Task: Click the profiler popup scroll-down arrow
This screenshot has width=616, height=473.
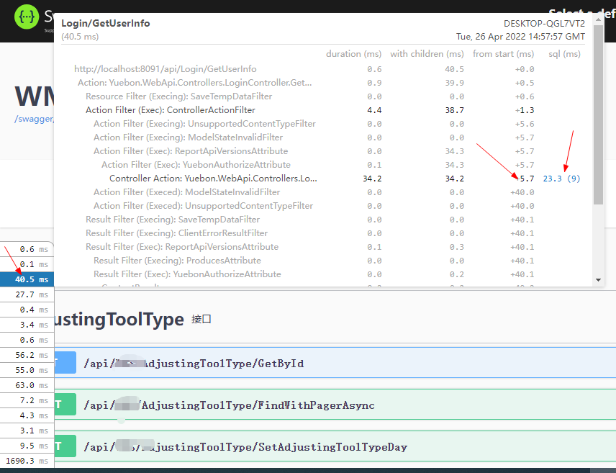Action: point(598,279)
